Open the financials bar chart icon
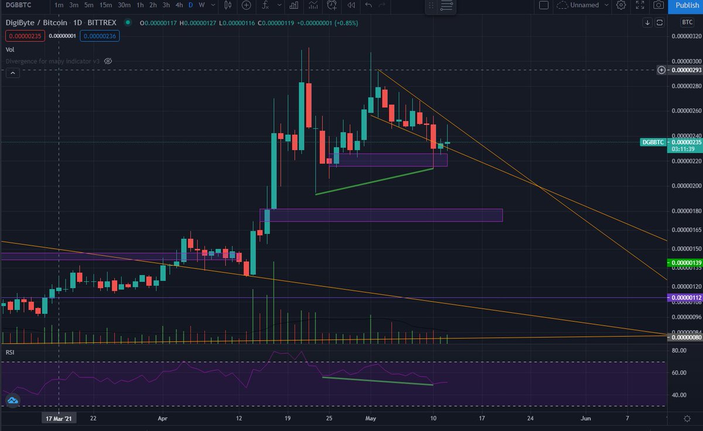The image size is (703, 431). tap(295, 5)
